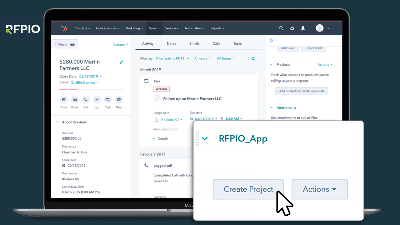Open the Contacts menu

[82, 28]
